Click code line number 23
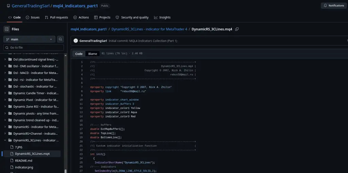The image size is (348, 173). tap(81, 154)
